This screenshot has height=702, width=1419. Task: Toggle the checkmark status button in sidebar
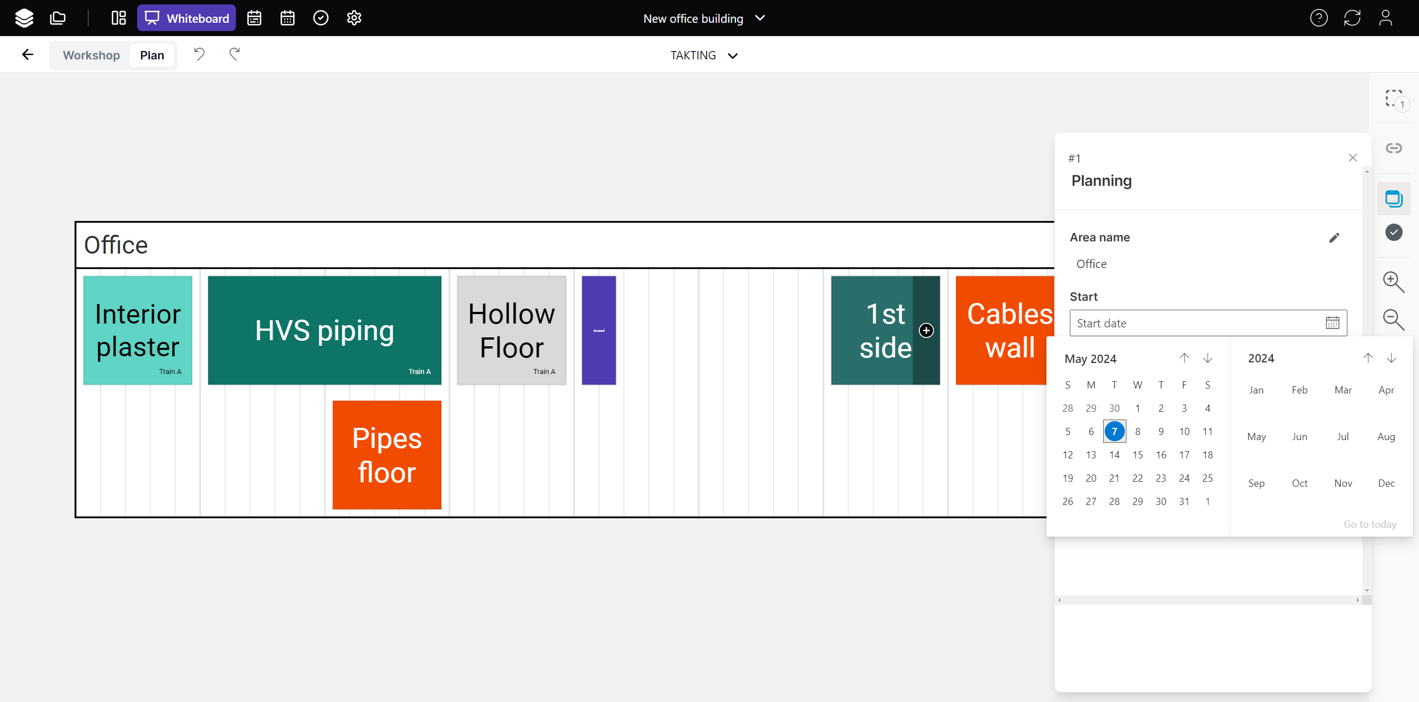(1393, 233)
